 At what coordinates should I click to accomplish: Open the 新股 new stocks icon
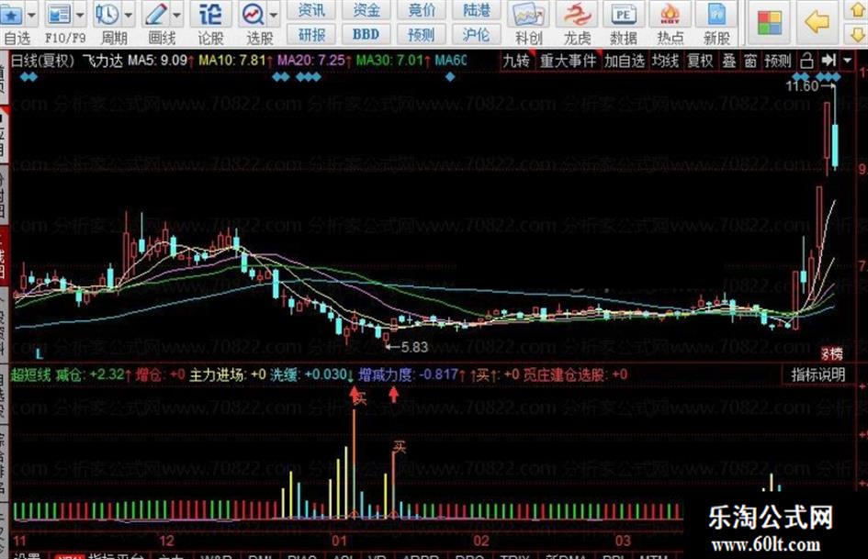[716, 15]
